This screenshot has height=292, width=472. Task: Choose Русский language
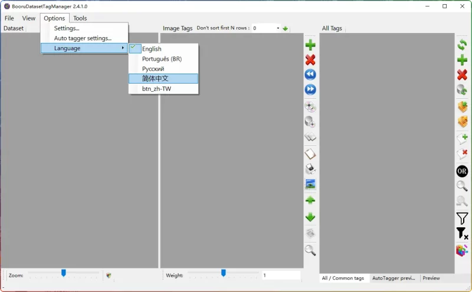pyautogui.click(x=163, y=69)
